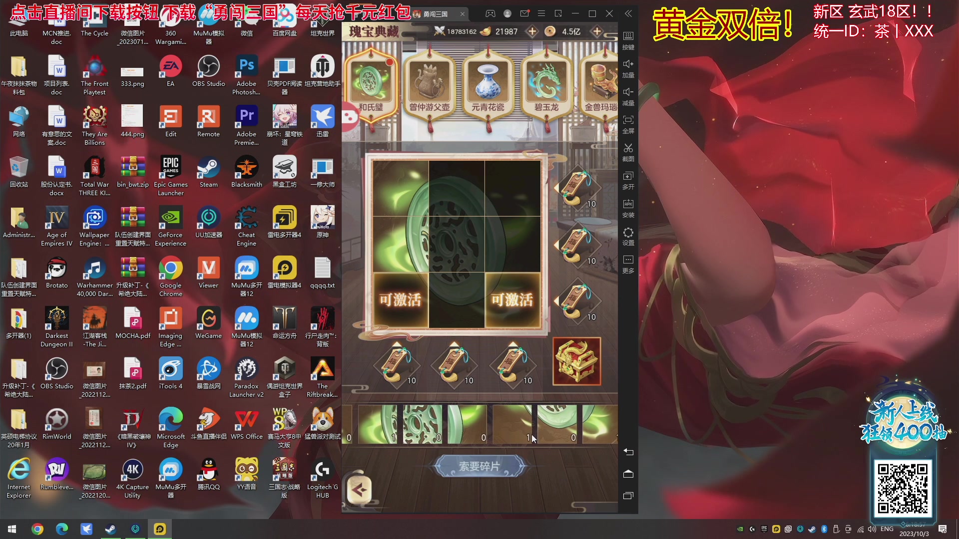Image resolution: width=959 pixels, height=539 pixels.
Task: Open the 按键 keyboard mapping tool
Action: coord(628,40)
